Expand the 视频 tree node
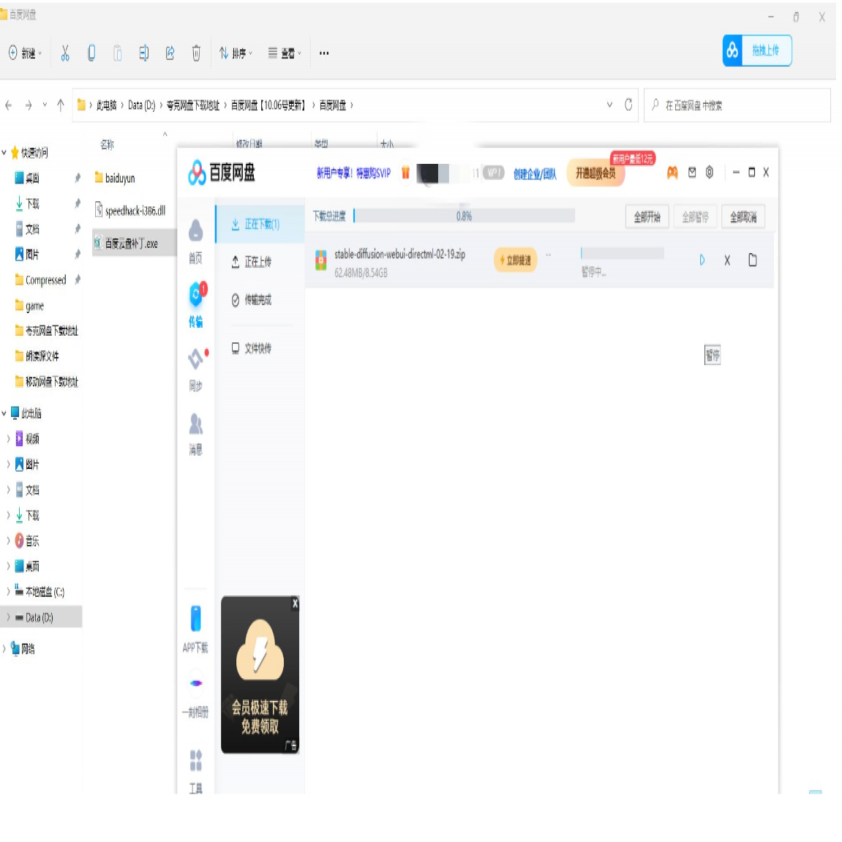842x842 pixels. click(8, 439)
